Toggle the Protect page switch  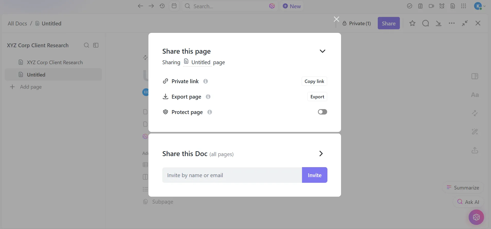tap(323, 112)
